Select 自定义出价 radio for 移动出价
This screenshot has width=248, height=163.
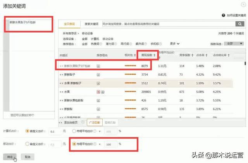(27, 144)
